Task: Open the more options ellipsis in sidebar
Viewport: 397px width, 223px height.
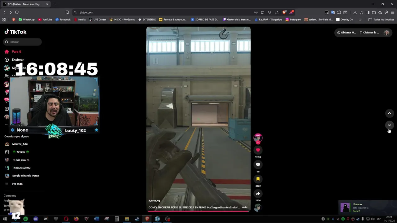Action: pos(7,125)
